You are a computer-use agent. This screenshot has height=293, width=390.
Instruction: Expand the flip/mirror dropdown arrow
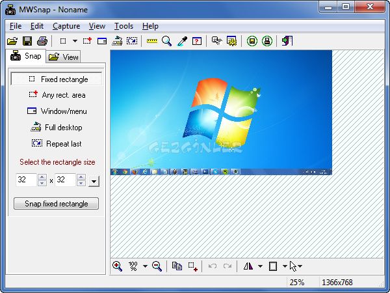pyautogui.click(x=260, y=266)
